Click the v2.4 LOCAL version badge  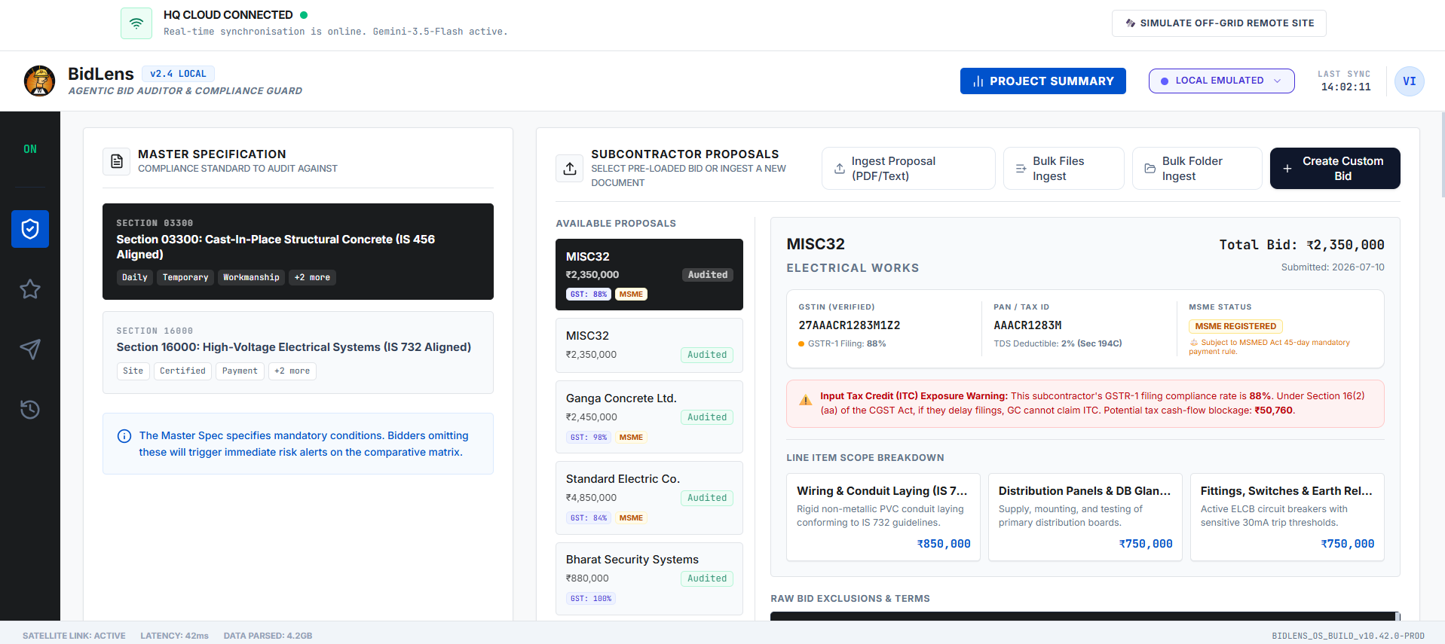[178, 74]
